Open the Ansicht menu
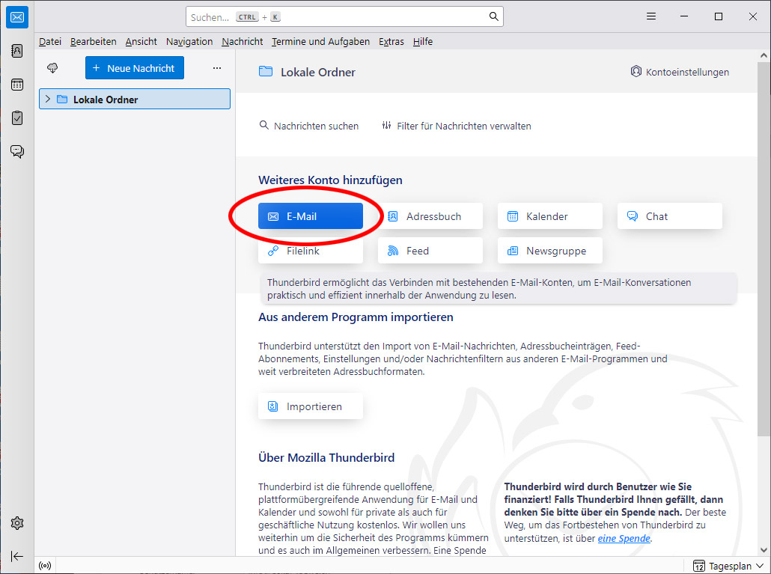 click(x=141, y=41)
